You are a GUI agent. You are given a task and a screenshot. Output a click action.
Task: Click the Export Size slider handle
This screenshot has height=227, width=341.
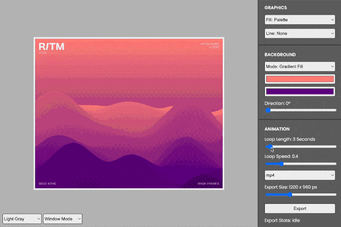[x=291, y=194]
